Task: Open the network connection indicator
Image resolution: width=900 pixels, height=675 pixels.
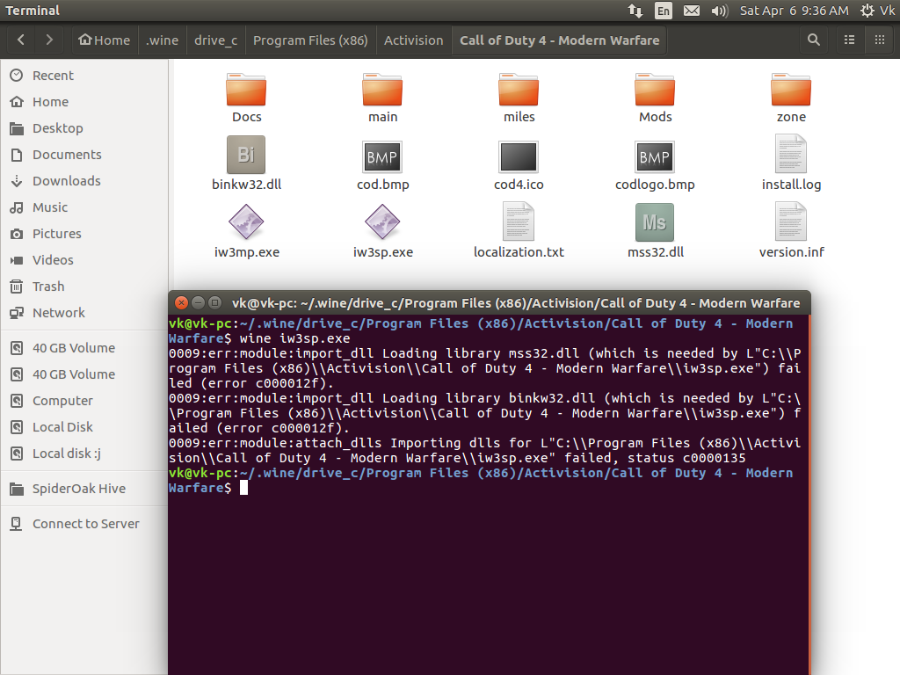Action: pyautogui.click(x=635, y=11)
